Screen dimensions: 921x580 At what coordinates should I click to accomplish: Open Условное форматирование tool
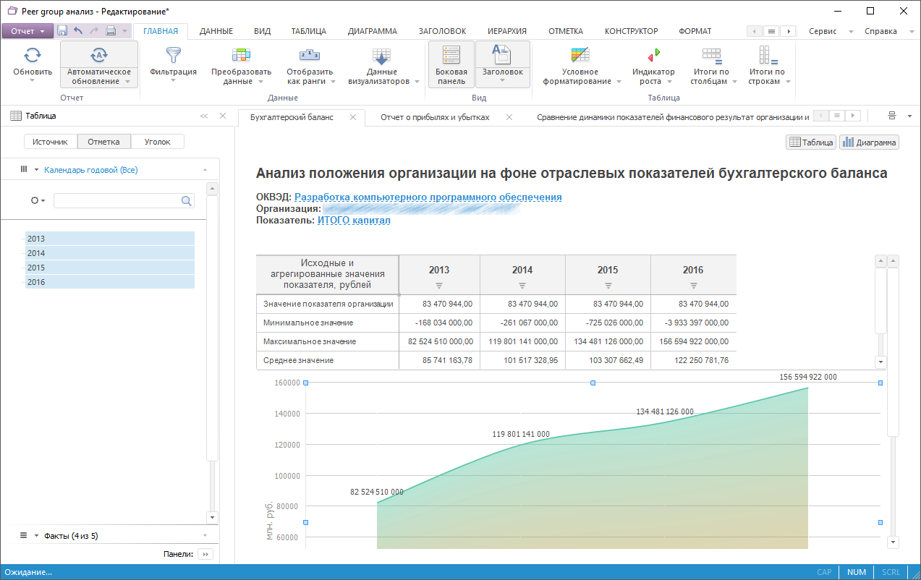click(580, 55)
